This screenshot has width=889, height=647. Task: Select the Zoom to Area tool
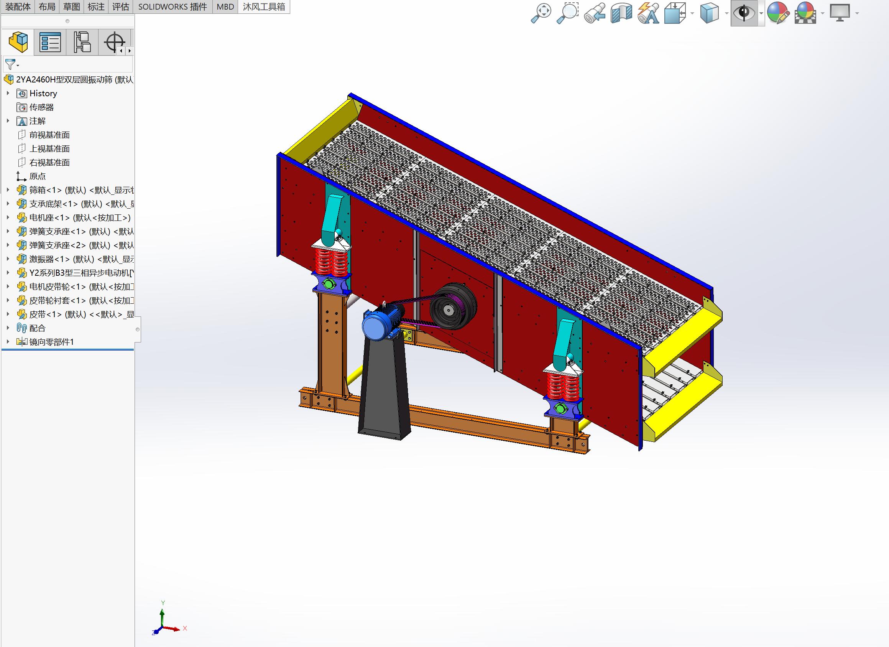tap(568, 13)
